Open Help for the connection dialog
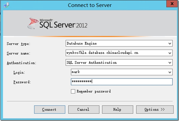 tap(118, 110)
